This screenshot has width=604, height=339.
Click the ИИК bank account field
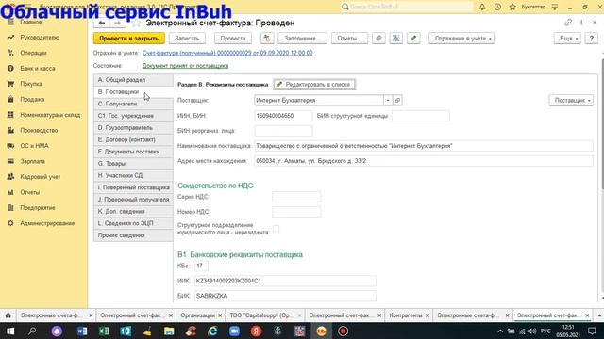click(x=285, y=281)
